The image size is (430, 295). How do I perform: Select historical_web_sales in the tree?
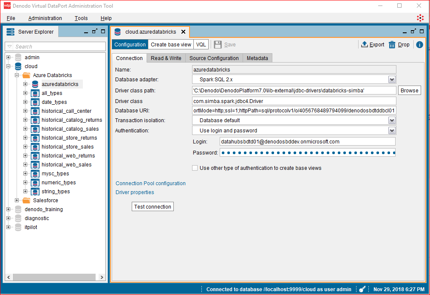[x=67, y=165]
